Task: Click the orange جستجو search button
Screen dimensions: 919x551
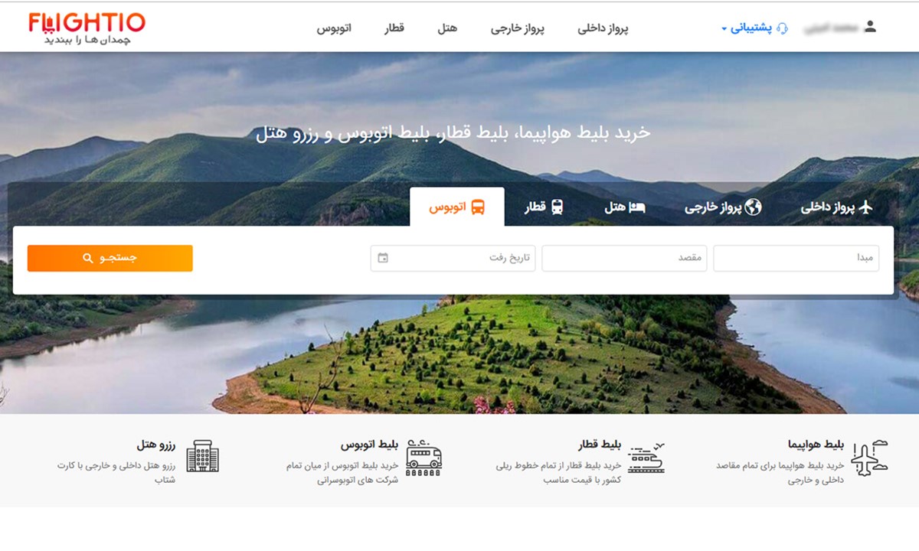Action: coord(110,258)
